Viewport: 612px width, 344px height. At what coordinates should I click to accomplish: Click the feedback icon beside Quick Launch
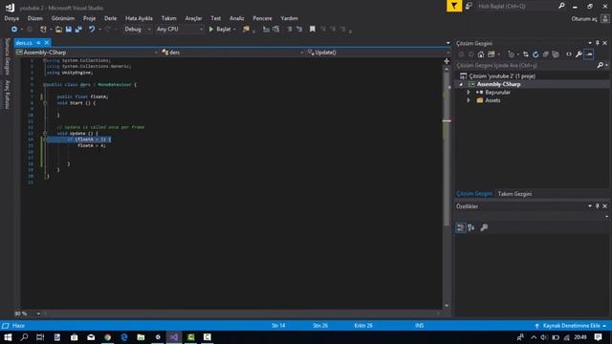(x=469, y=6)
